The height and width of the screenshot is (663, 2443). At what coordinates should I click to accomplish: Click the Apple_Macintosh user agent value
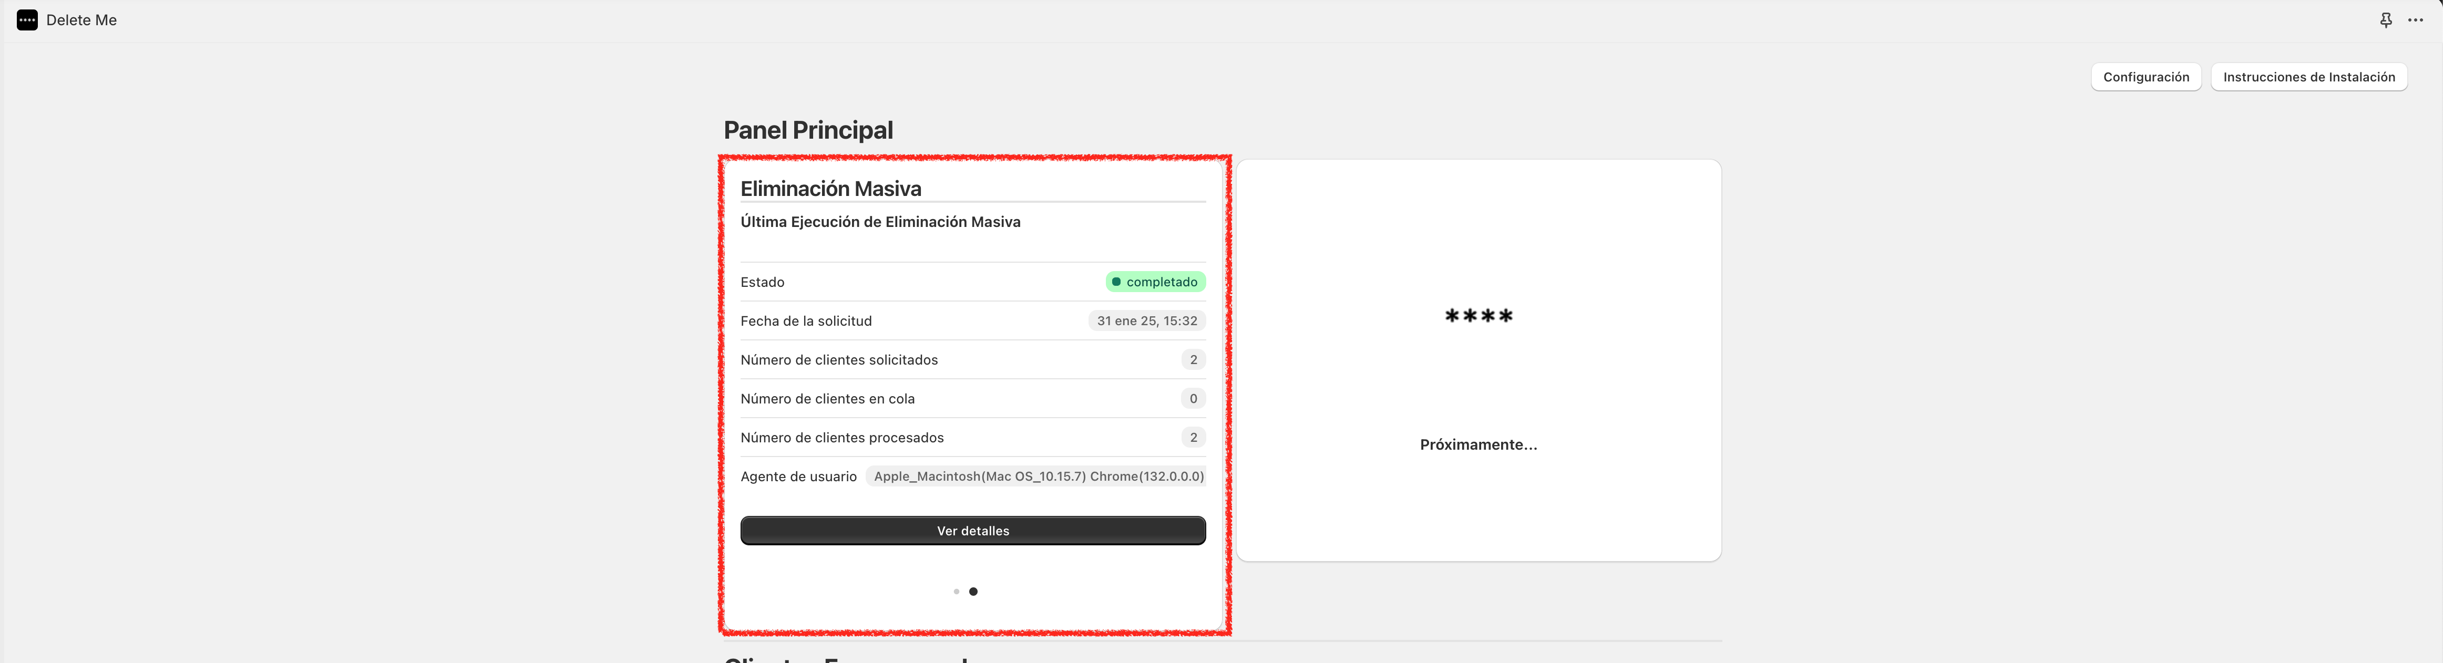1036,476
